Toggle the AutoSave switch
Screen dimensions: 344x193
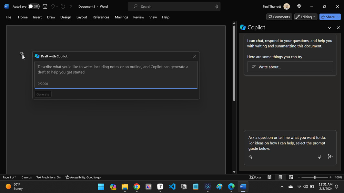pos(34,6)
